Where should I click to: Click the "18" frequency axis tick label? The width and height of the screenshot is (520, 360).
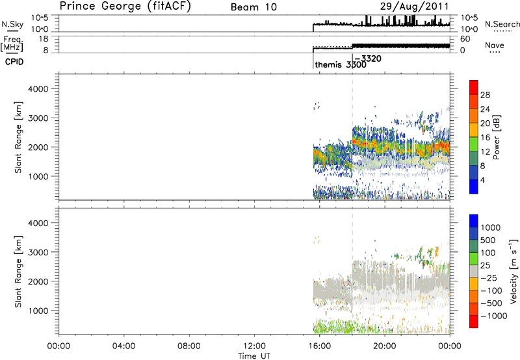[44, 39]
